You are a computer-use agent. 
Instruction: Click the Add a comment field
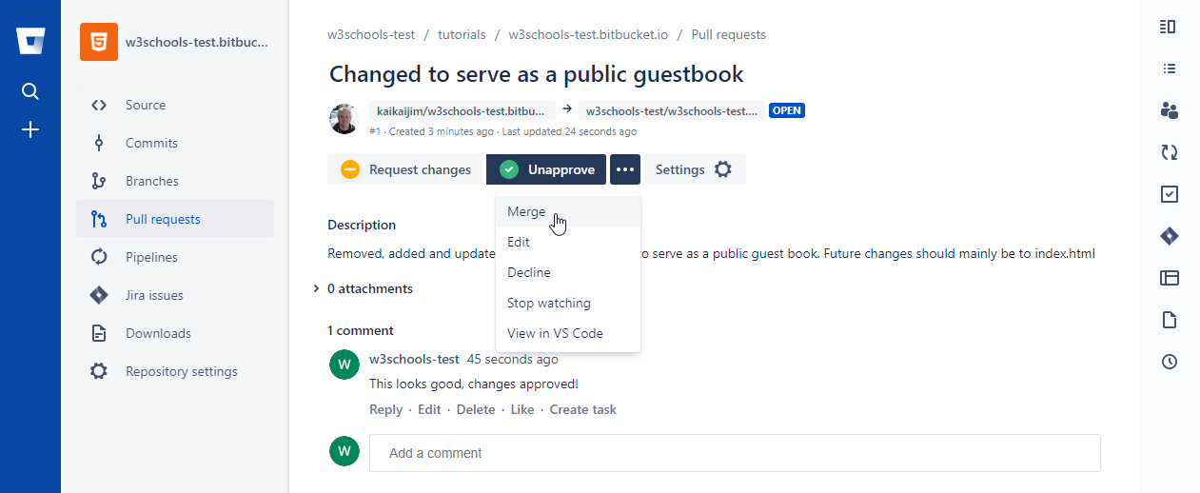[734, 453]
